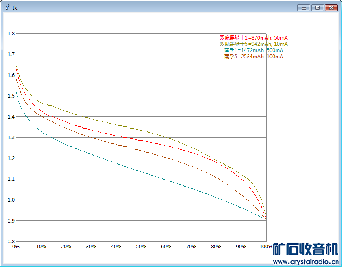The image size is (342, 267).
Task: Click the 0.8 y-axis label
Action: 11,242
